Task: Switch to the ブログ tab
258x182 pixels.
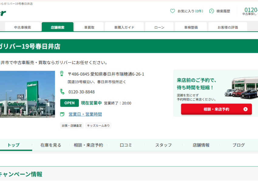Action: point(239,145)
